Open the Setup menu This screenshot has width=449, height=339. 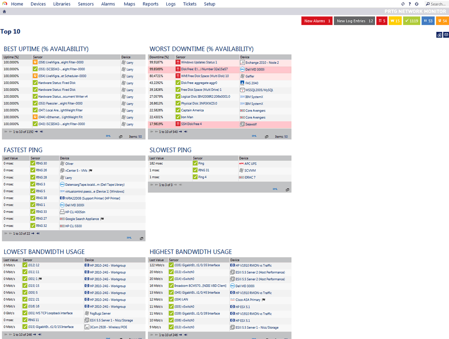pyautogui.click(x=209, y=4)
